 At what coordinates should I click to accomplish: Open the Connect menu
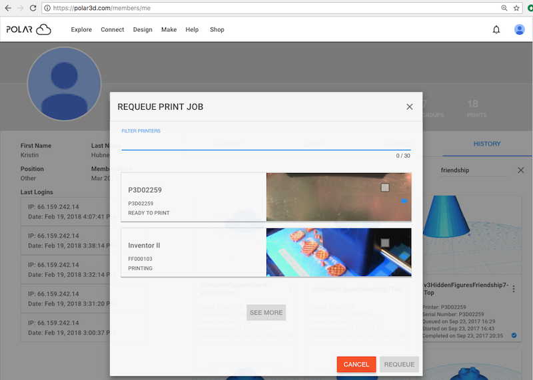pos(112,29)
